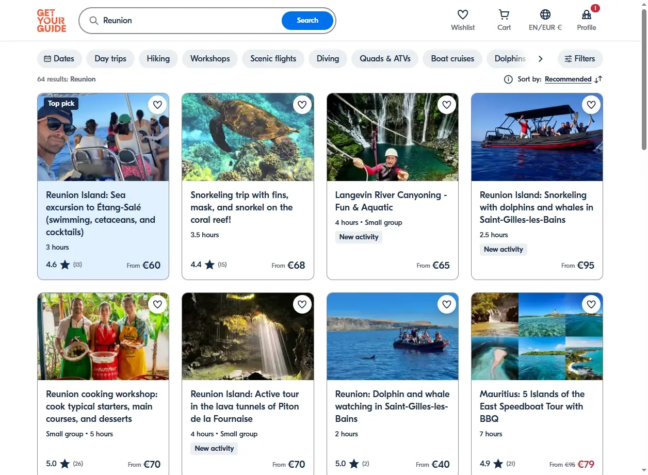Open the lava tunnel cave photo
Screen dimensions: 648x475
click(x=248, y=337)
